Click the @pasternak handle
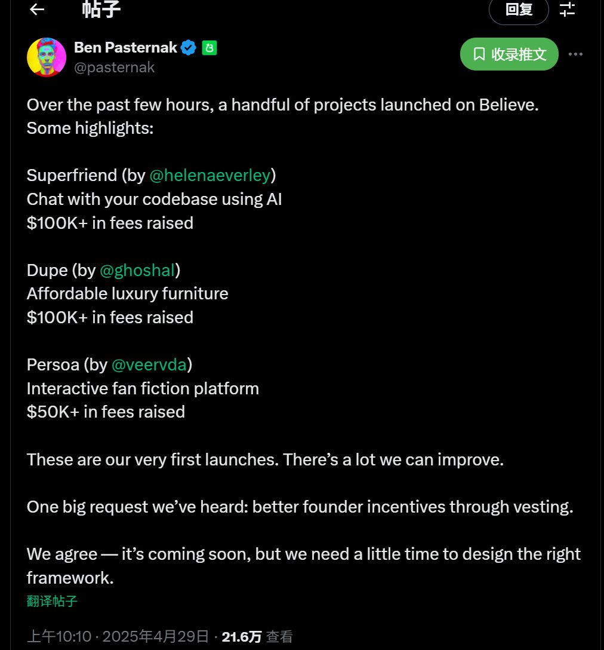The height and width of the screenshot is (650, 604). tap(115, 67)
